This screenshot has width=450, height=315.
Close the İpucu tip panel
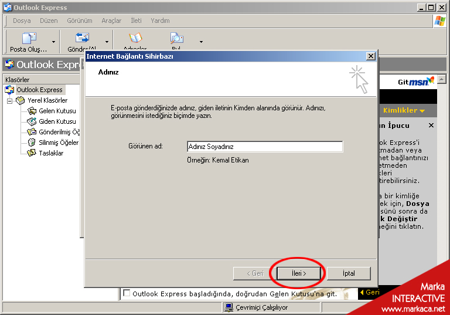click(x=431, y=126)
